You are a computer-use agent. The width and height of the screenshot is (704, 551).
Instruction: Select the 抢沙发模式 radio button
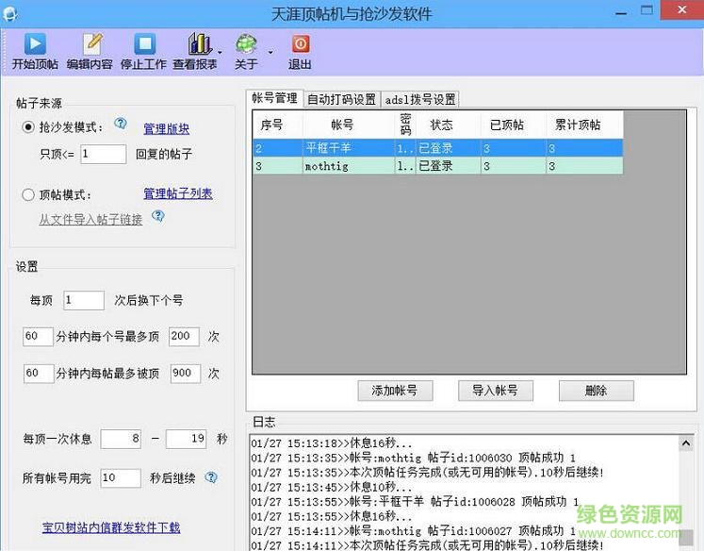coord(28,127)
